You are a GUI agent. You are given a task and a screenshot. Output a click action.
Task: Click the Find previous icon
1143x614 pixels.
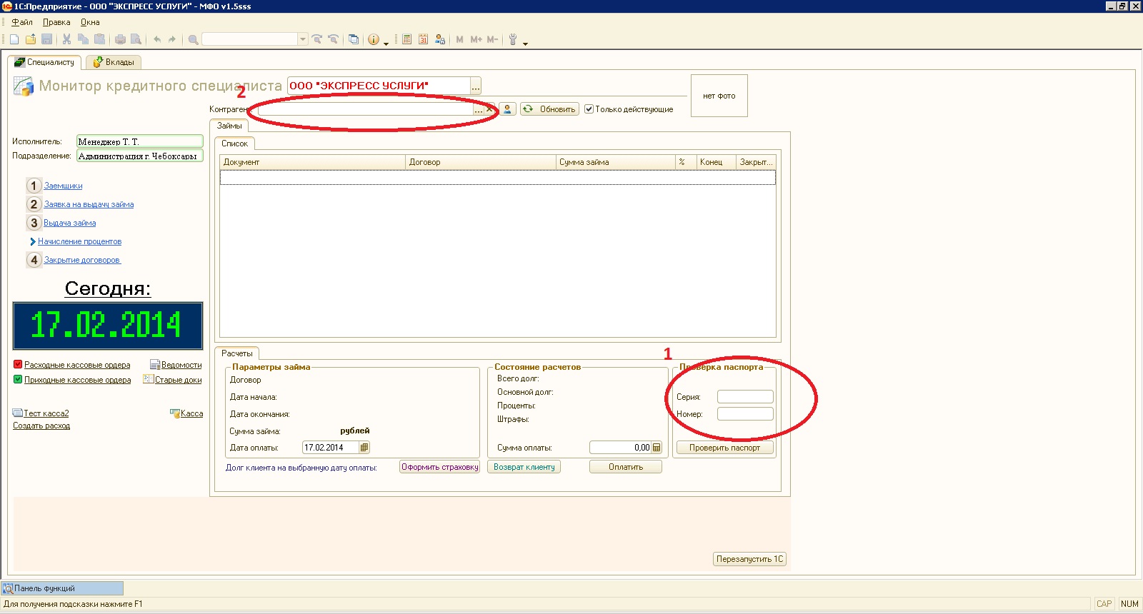[x=333, y=39]
